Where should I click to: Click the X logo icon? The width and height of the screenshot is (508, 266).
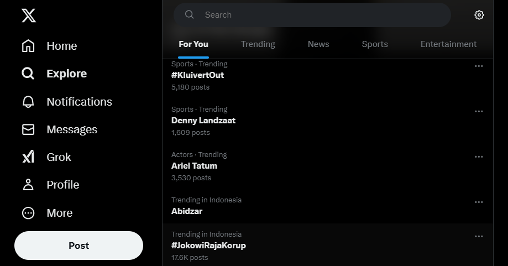(29, 15)
